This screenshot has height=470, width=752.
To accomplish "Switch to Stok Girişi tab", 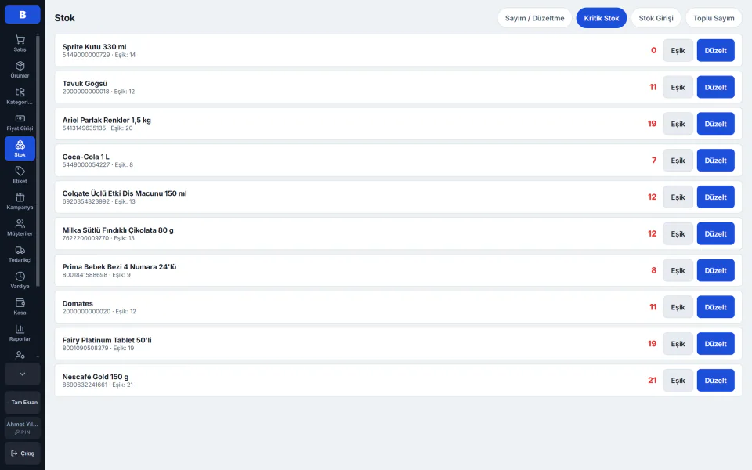I will coord(656,18).
